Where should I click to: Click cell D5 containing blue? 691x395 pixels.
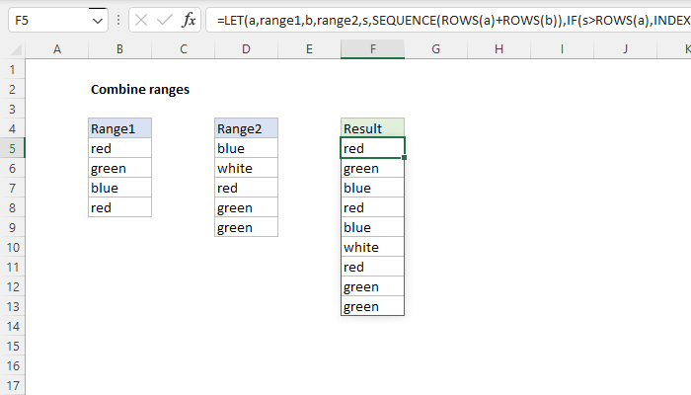[247, 148]
